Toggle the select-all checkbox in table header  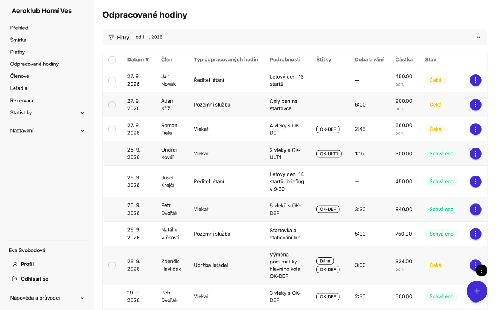tap(112, 60)
